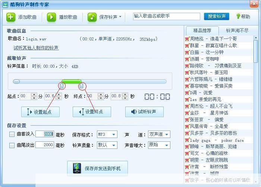Click the cart icon beside les 亲爱的再见
The image size is (261, 187).
(187, 99)
